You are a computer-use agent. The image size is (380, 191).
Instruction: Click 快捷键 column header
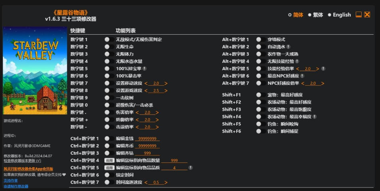[x=78, y=31]
